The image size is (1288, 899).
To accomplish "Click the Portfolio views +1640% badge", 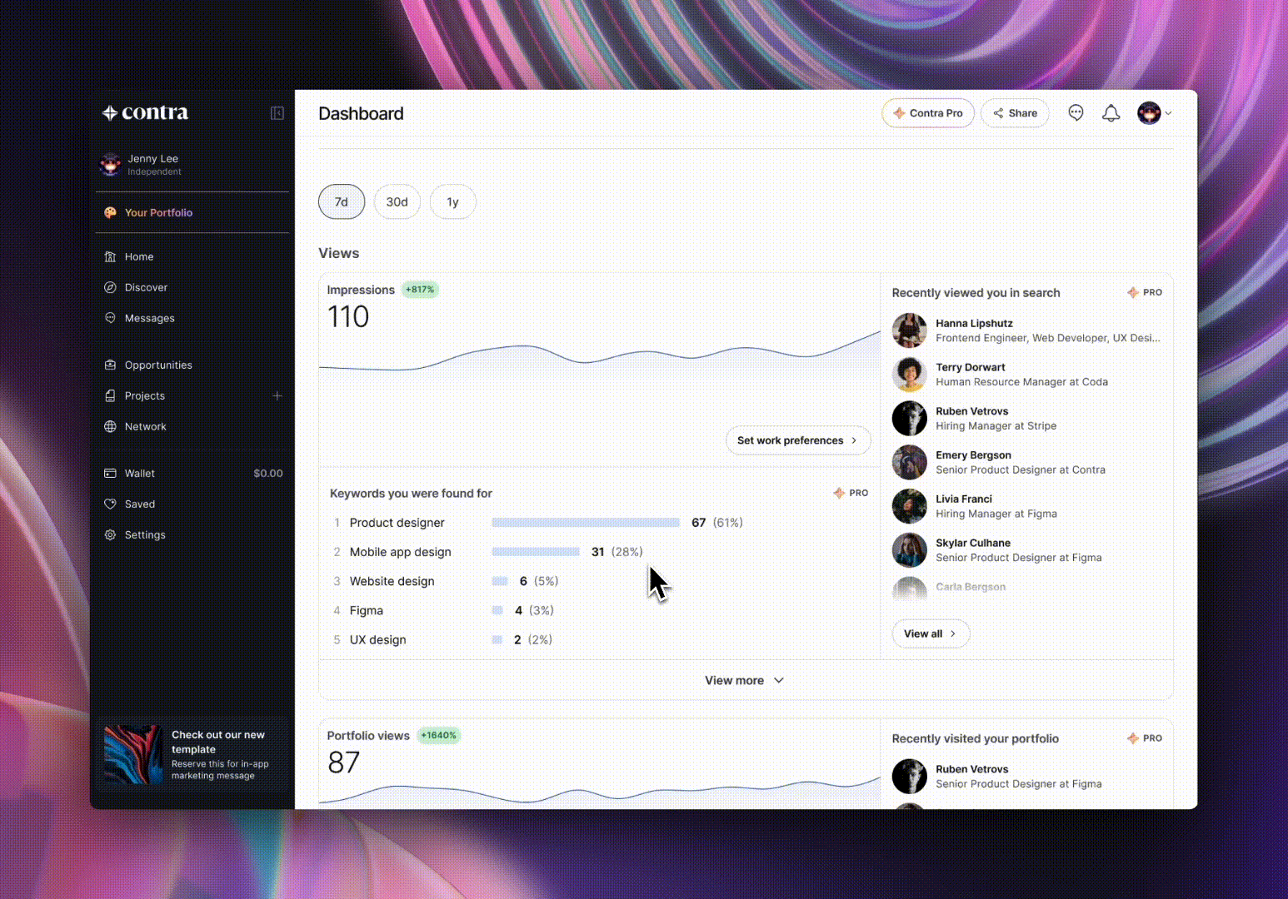I will [x=438, y=736].
